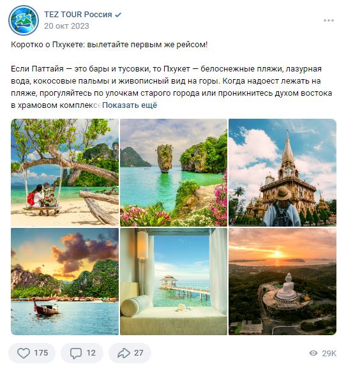Click the 29K views counter
The height and width of the screenshot is (369, 346).
(329, 353)
